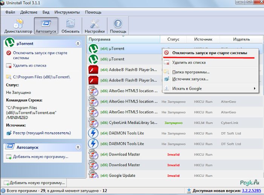Select (x86) CyberLink MediaLibray row icon

click(x=93, y=123)
